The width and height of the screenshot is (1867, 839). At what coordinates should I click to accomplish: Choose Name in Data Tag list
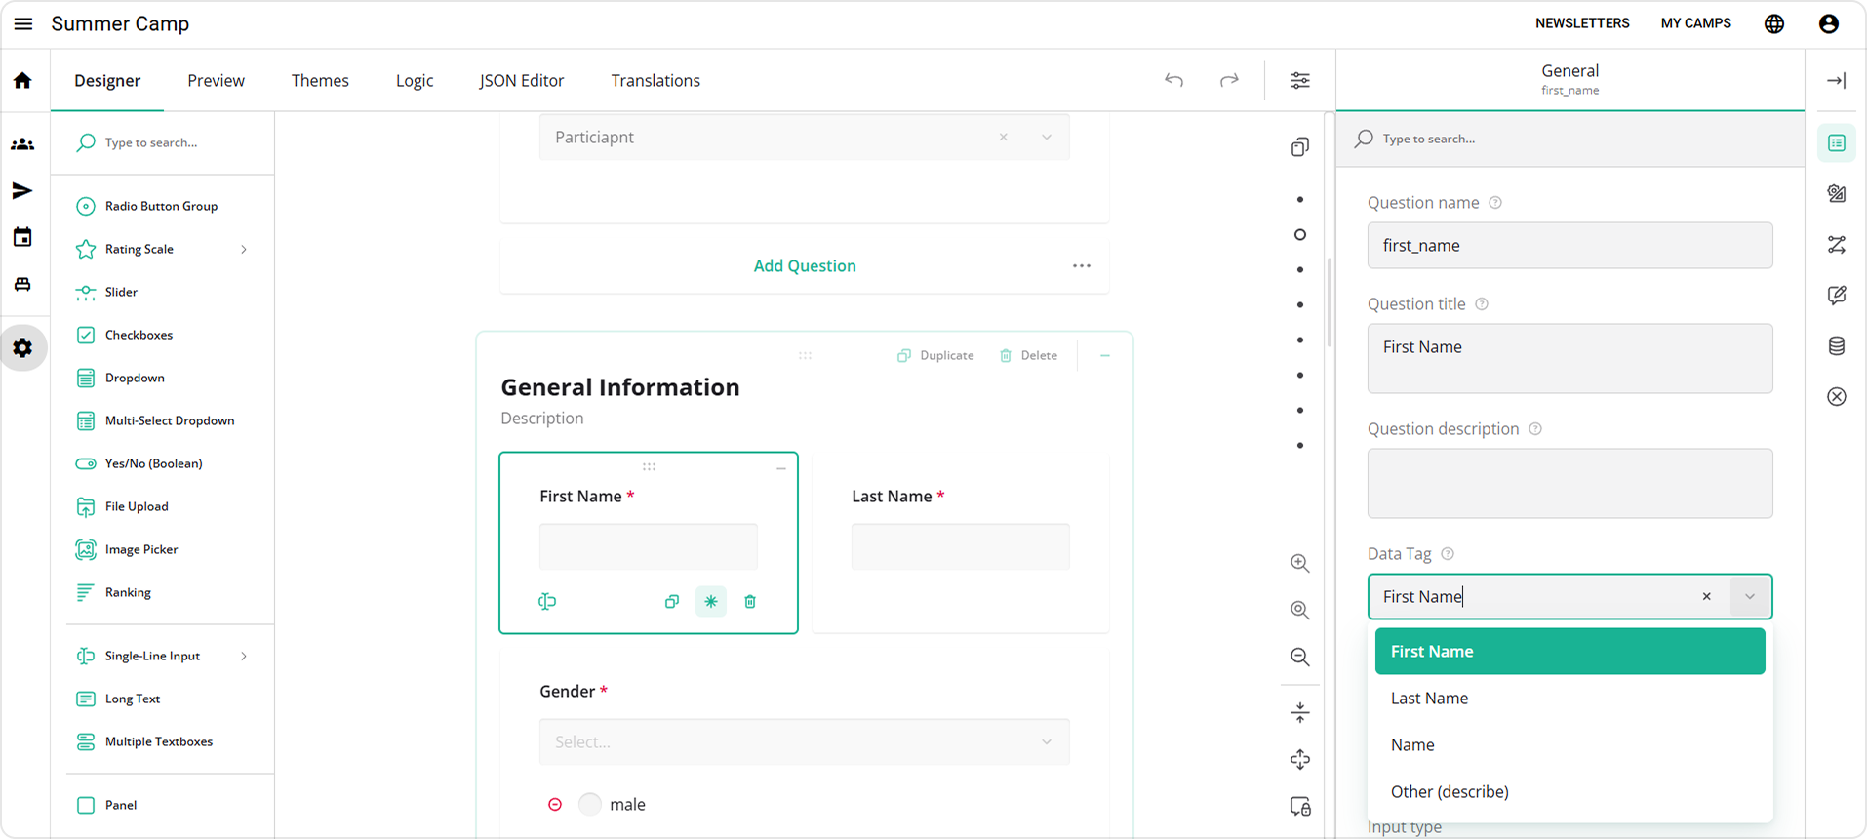coord(1570,745)
